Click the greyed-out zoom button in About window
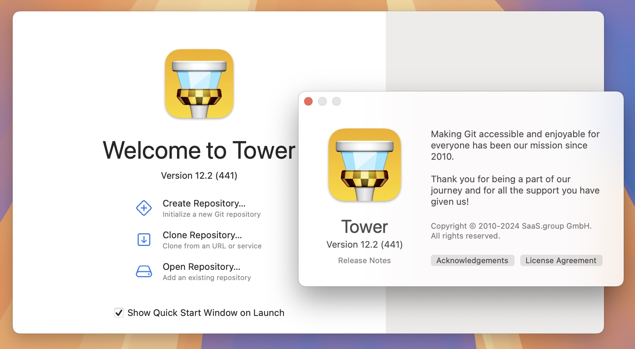635x349 pixels. point(337,101)
